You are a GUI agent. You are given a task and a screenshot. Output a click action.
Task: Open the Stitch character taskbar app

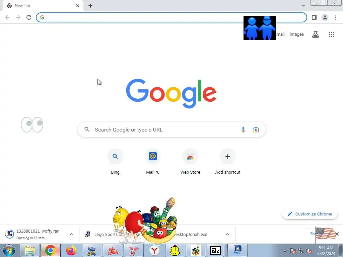pos(92,250)
